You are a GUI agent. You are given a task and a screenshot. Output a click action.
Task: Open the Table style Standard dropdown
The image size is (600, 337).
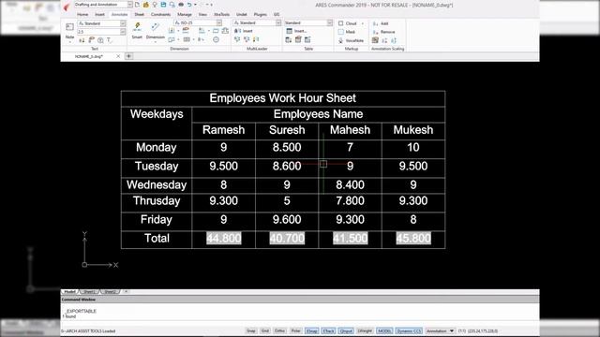point(329,22)
